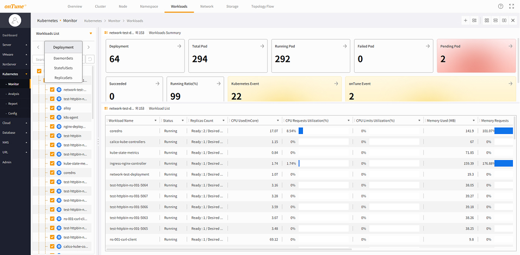Open Workload Name column filter dropdown

pyautogui.click(x=156, y=121)
